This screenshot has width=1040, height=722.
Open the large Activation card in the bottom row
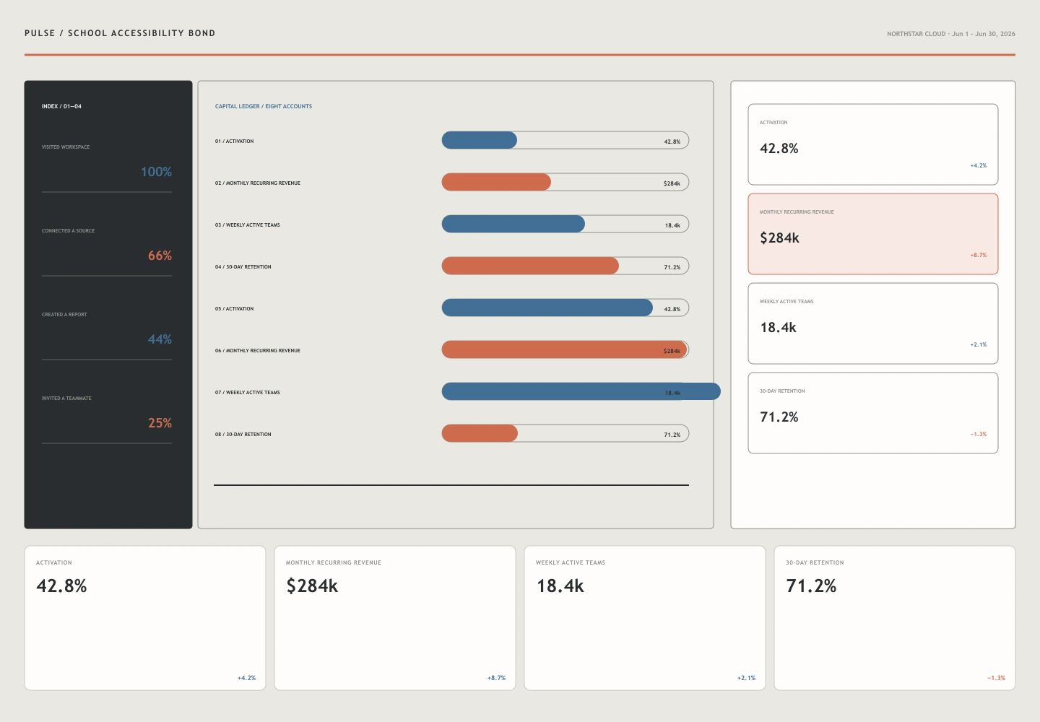click(x=145, y=618)
